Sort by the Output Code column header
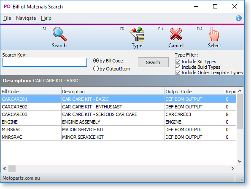Image resolution: width=251 pixels, height=189 pixels. pyautogui.click(x=194, y=92)
